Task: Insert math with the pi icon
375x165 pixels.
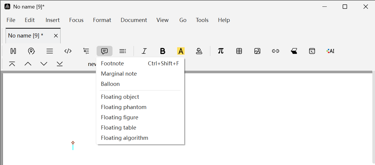Action: pos(221,51)
